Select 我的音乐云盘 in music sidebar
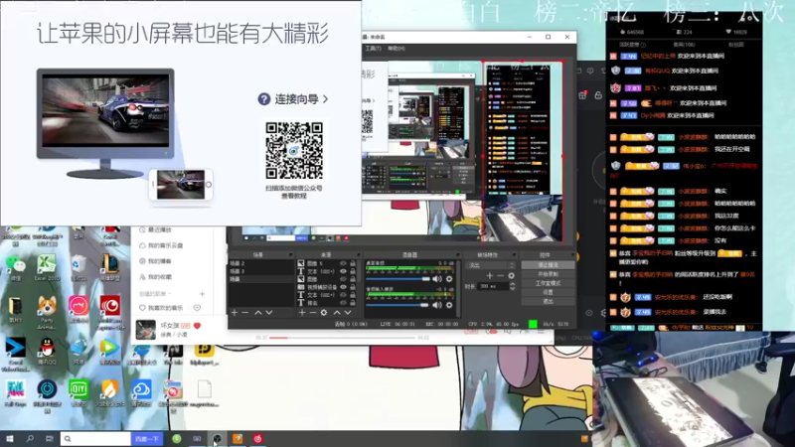The height and width of the screenshot is (447, 795). tap(161, 245)
